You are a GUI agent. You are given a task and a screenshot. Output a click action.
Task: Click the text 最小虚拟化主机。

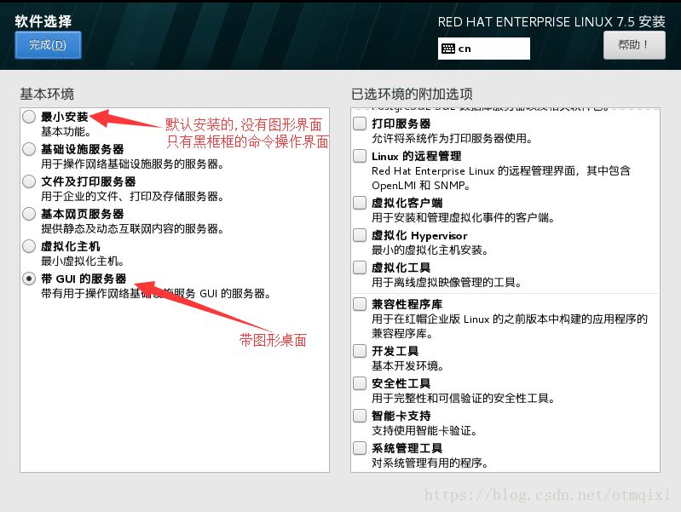click(x=83, y=261)
